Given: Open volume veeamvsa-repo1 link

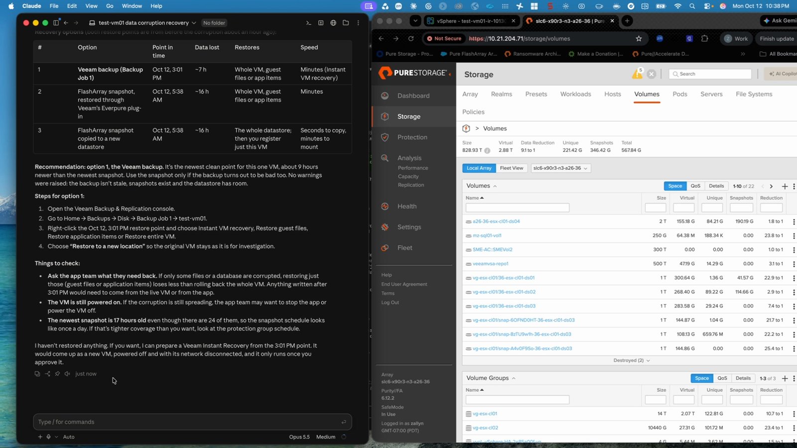Looking at the screenshot, I should pyautogui.click(x=490, y=264).
